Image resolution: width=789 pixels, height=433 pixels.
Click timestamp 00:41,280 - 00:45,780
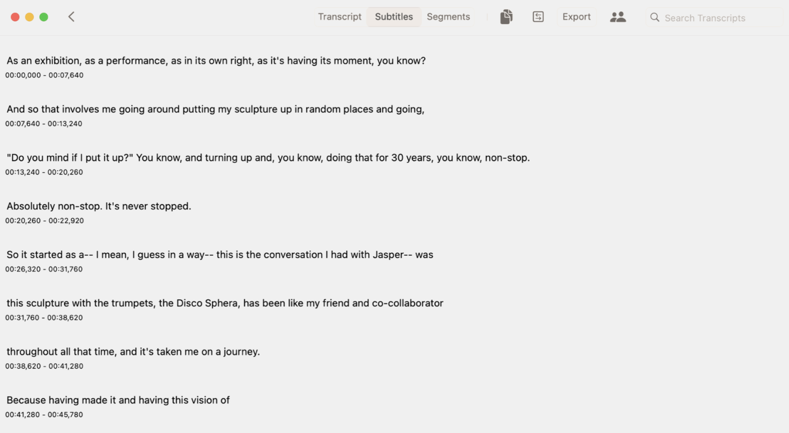tap(44, 415)
